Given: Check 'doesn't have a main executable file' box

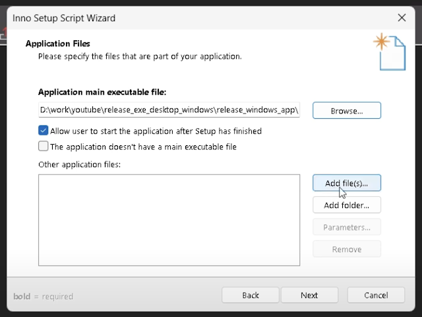Looking at the screenshot, I should point(44,147).
